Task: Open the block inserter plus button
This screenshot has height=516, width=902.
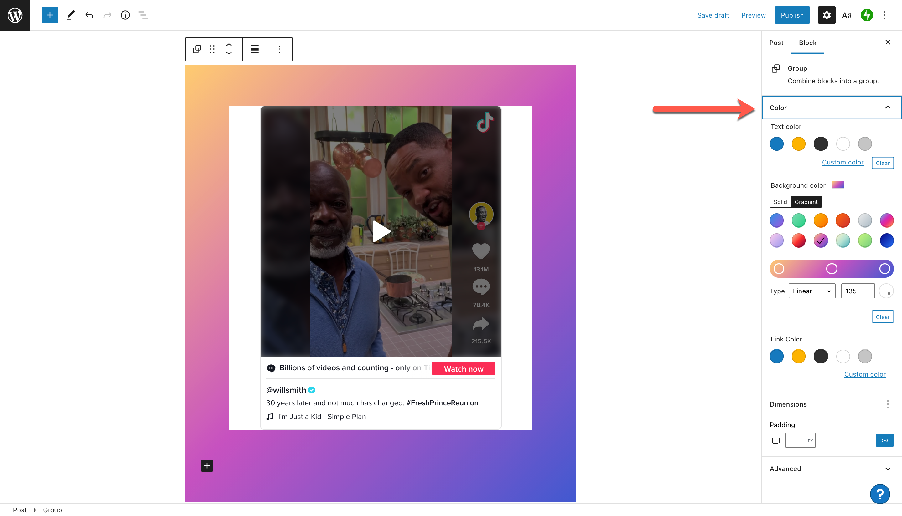Action: 50,15
